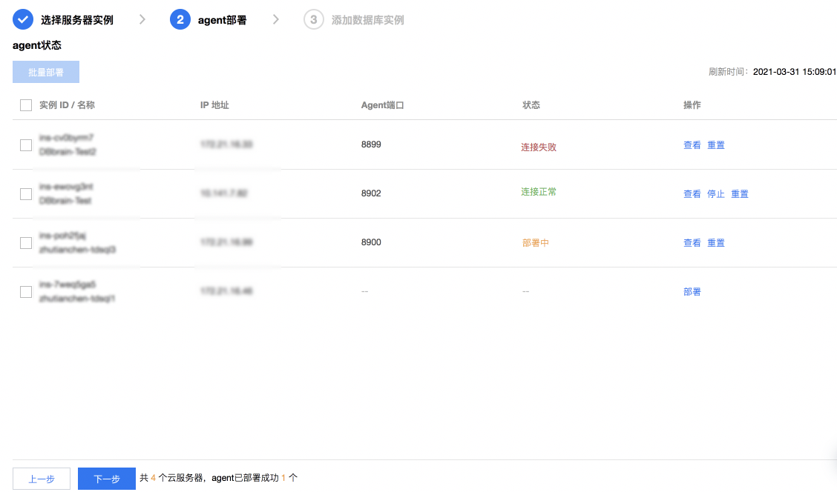Viewport: 837px width, 492px height.
Task: Click the completed step checkmark icon
Action: pos(23,20)
